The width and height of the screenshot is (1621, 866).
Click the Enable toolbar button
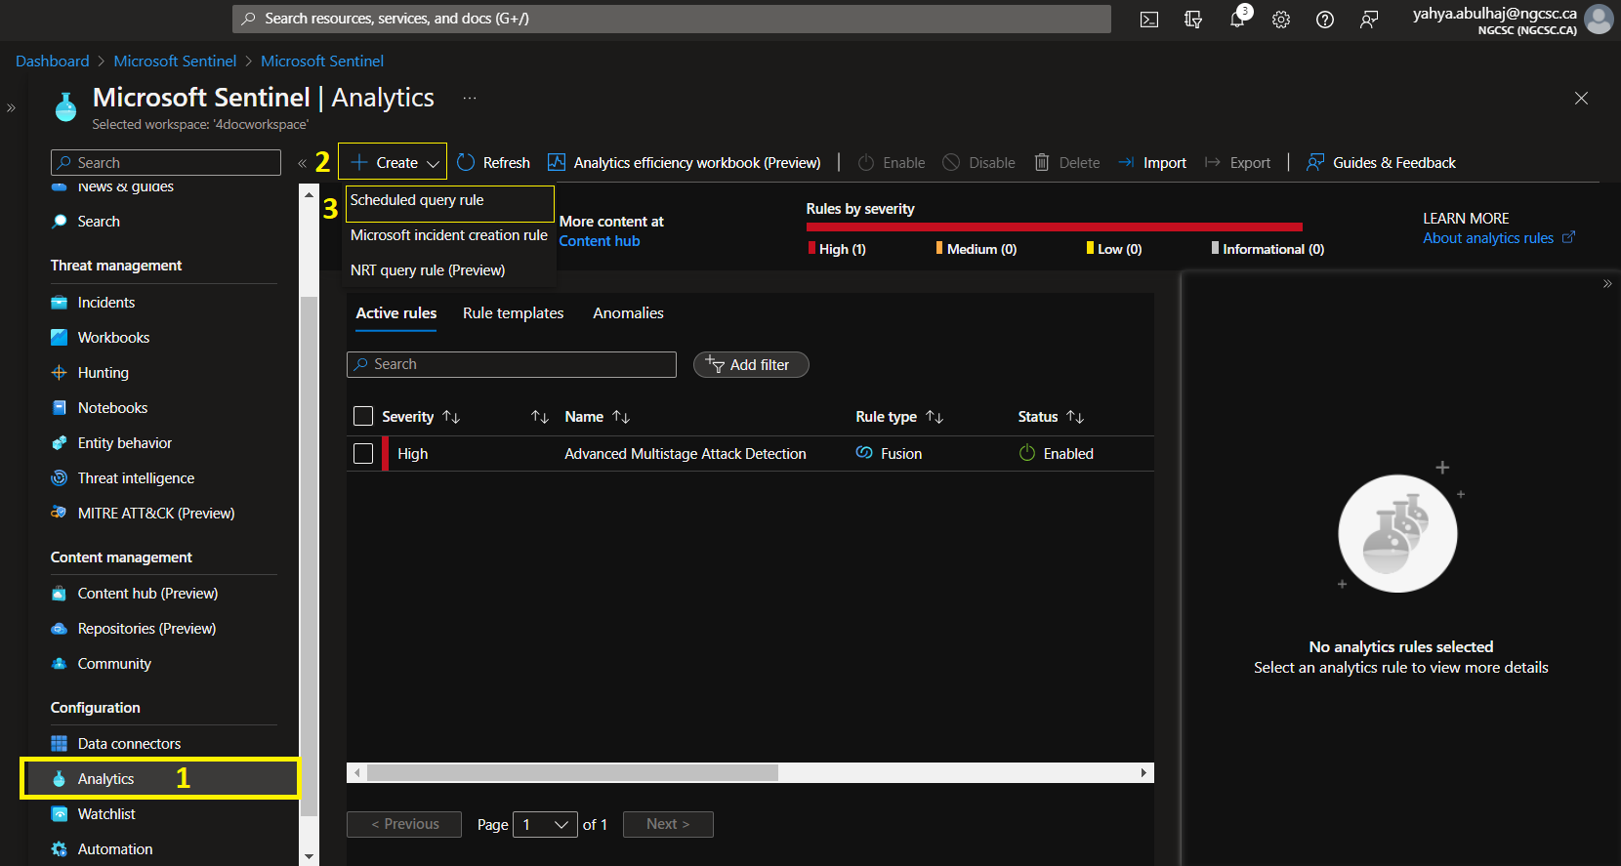[x=892, y=162]
